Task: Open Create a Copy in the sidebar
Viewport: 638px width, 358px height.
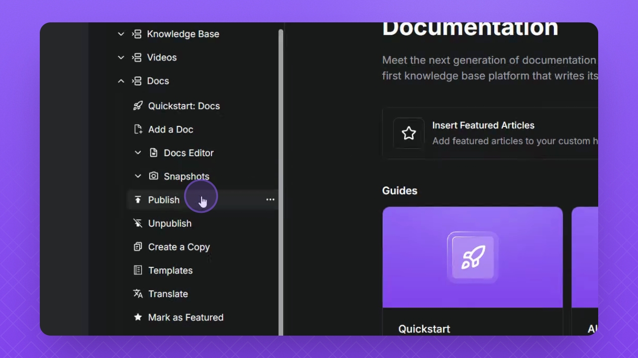Action: [x=179, y=247]
